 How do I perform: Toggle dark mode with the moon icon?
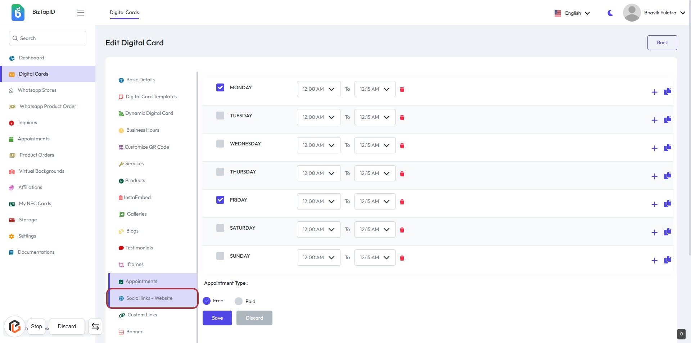610,13
